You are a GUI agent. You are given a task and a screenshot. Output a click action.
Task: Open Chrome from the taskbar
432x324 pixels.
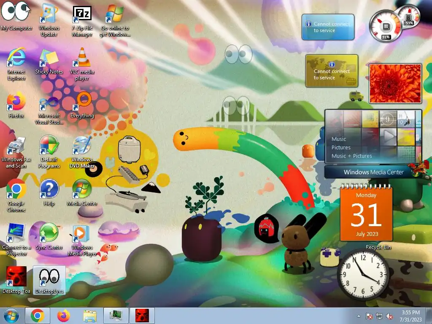[x=38, y=316]
